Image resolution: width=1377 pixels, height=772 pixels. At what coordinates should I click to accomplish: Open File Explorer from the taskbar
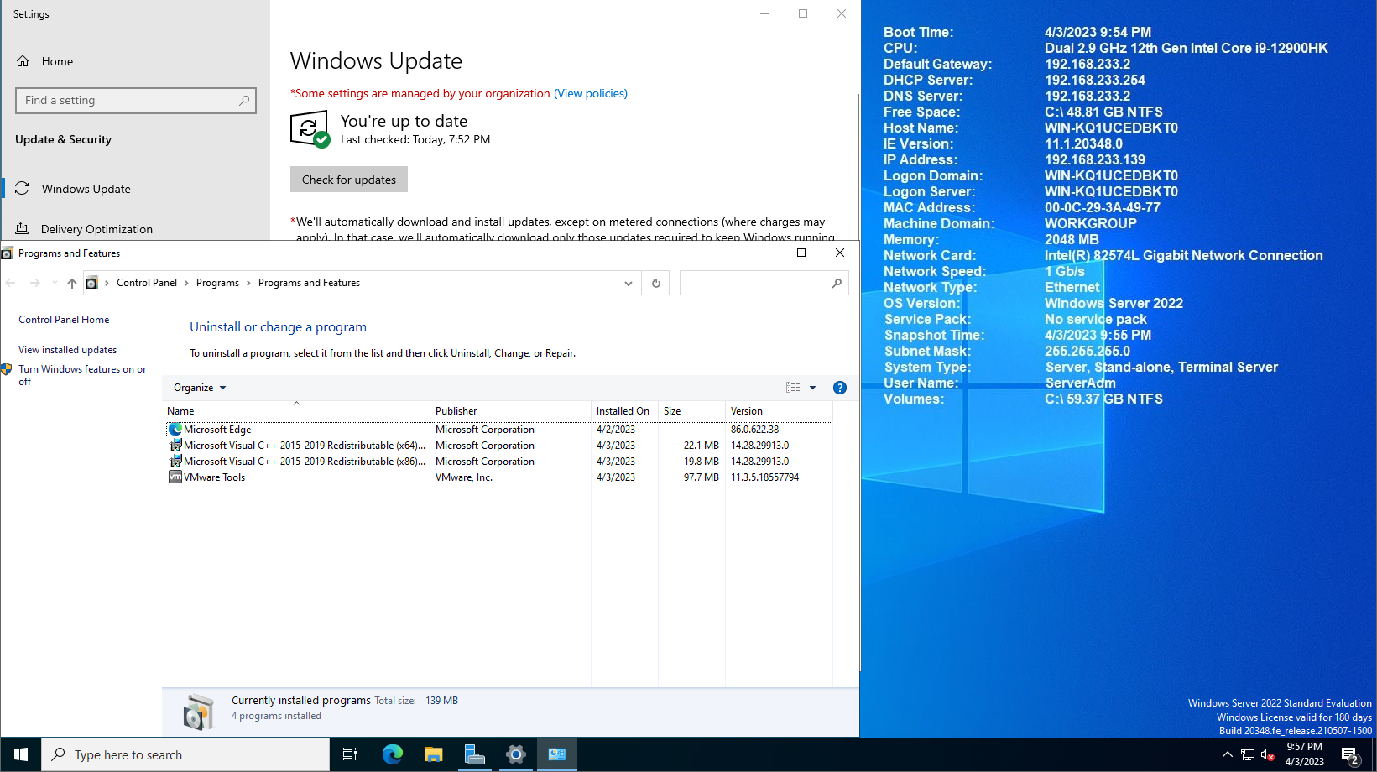(433, 754)
